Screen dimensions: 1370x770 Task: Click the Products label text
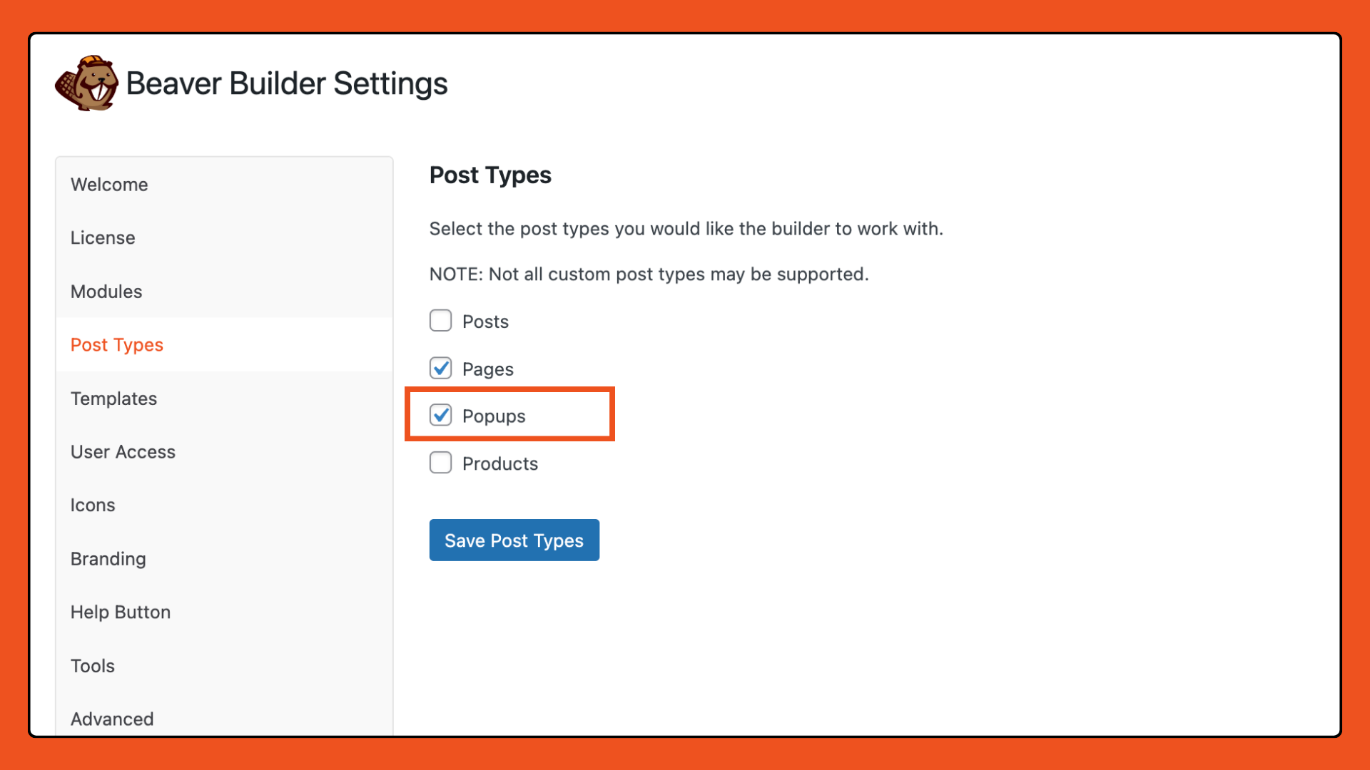click(x=500, y=464)
